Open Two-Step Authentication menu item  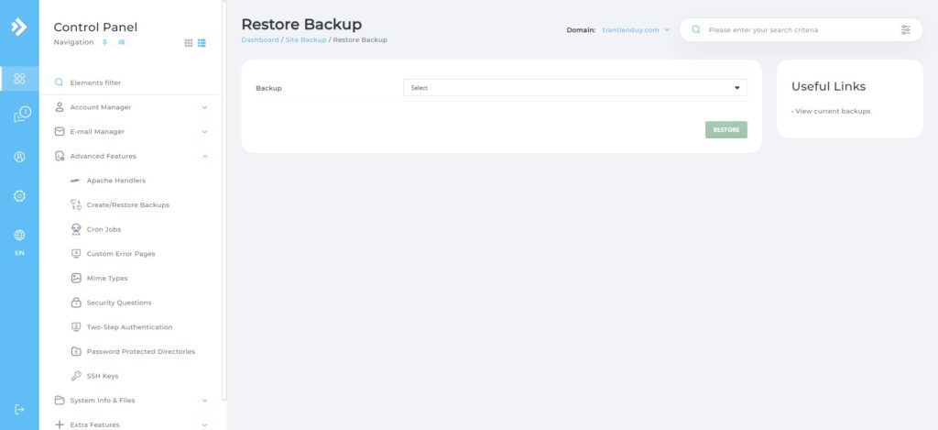(x=130, y=327)
